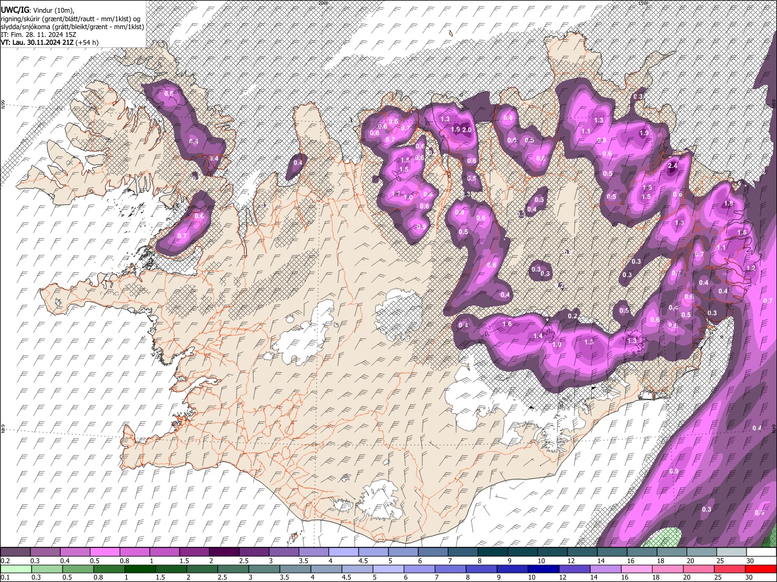Choose the dark purple 2 swatch in the top legend row
Viewport: 777px width, 582px height.
pyautogui.click(x=223, y=552)
